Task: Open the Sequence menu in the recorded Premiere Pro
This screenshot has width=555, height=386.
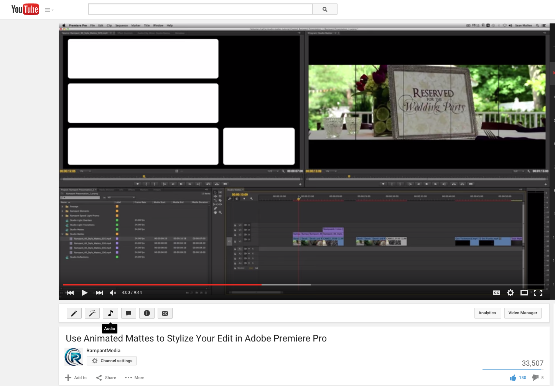Action: point(122,25)
